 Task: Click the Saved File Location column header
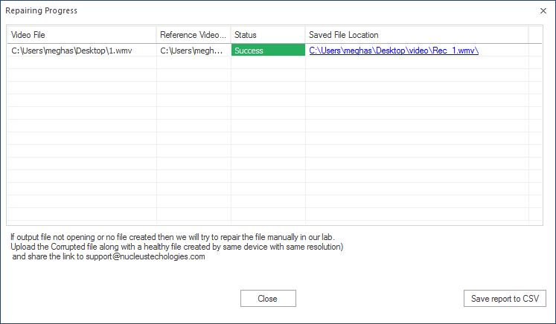[417, 35]
